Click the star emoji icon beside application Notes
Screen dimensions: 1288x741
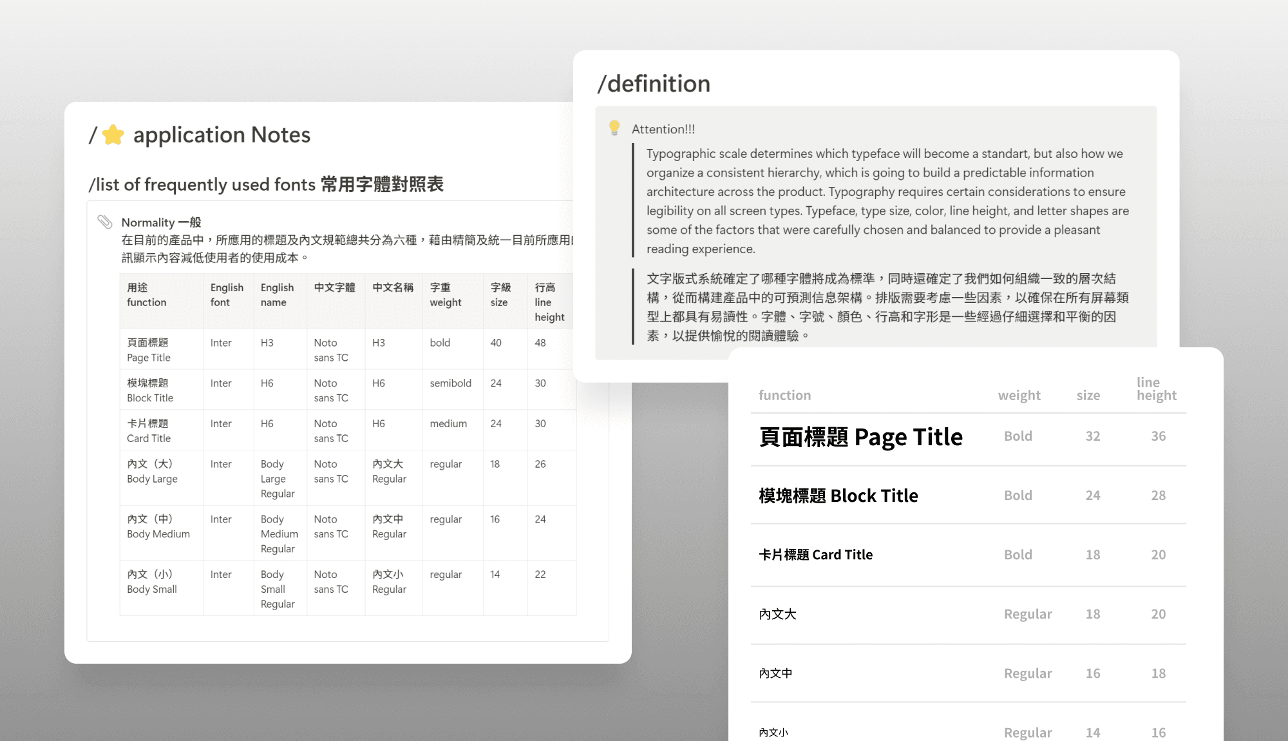coord(113,135)
